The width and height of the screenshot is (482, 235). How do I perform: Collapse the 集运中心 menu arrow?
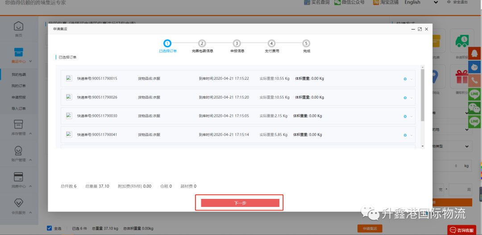click(30, 62)
